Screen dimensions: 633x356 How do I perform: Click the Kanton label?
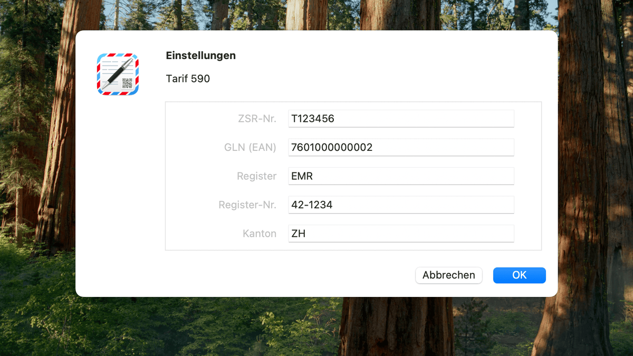260,234
